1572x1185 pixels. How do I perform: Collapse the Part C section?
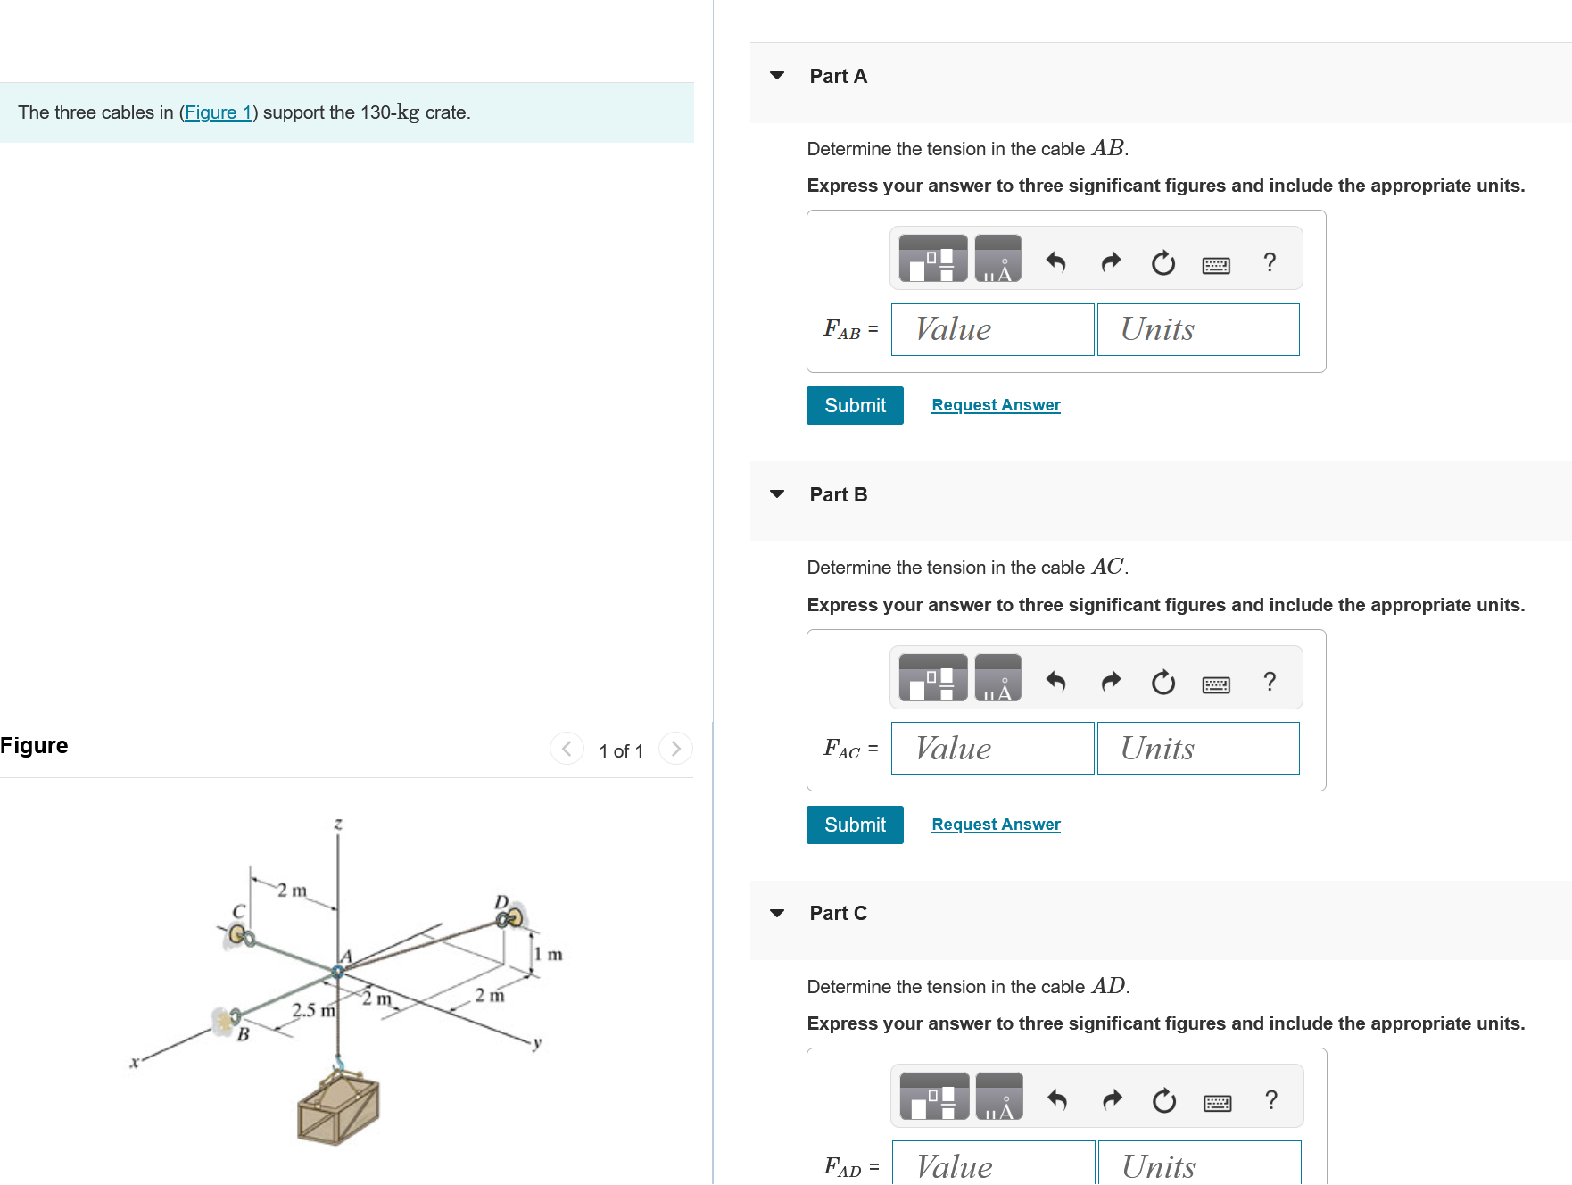click(x=777, y=912)
